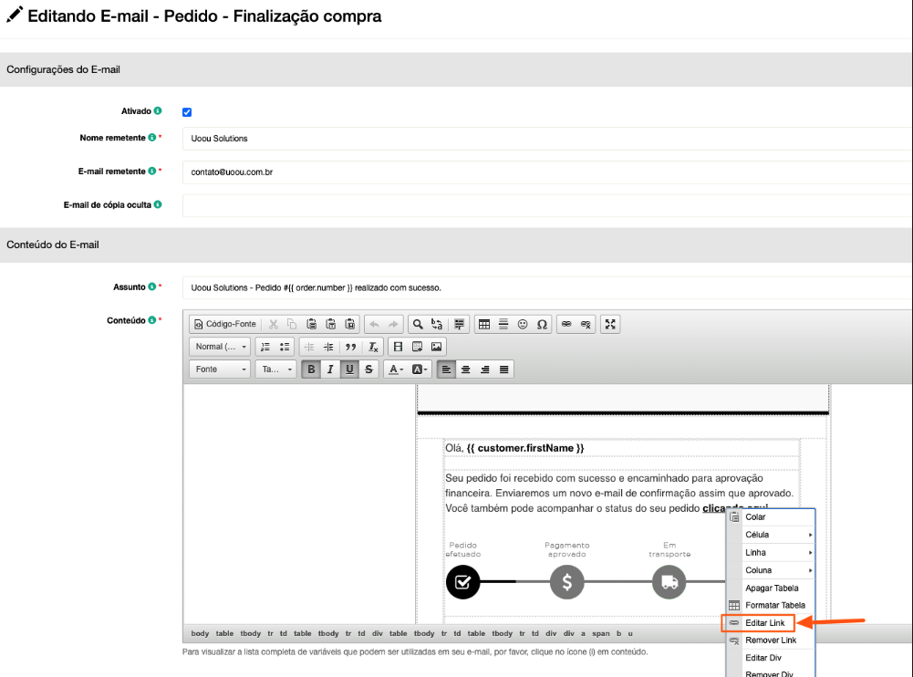Insert a bulleted list
913x677 pixels.
click(285, 347)
